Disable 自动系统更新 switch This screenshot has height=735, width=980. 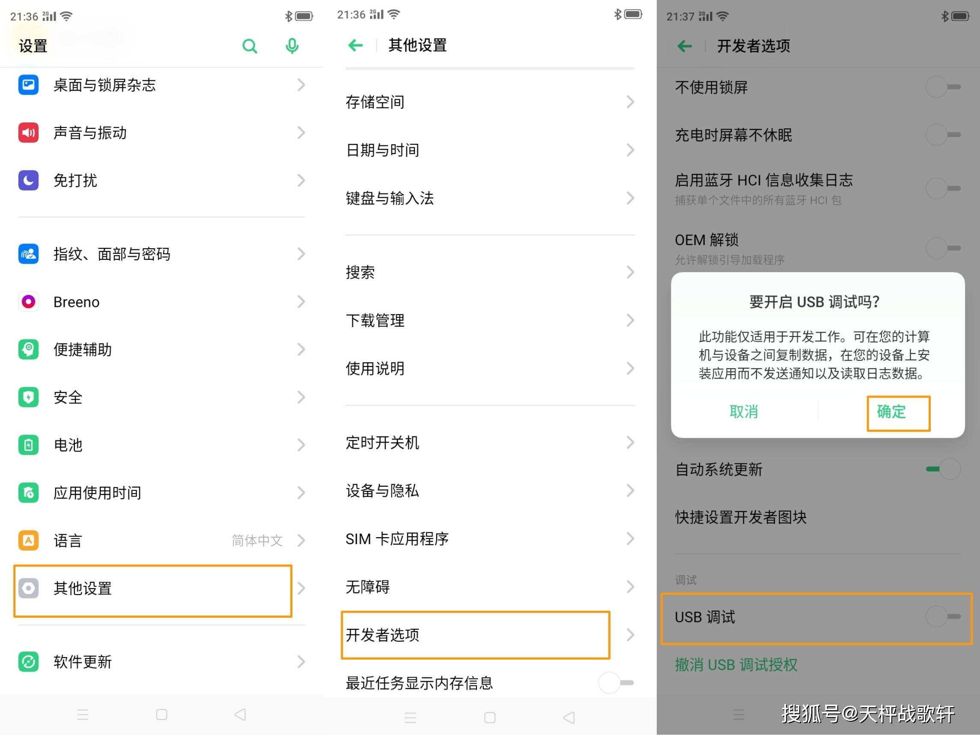point(943,469)
